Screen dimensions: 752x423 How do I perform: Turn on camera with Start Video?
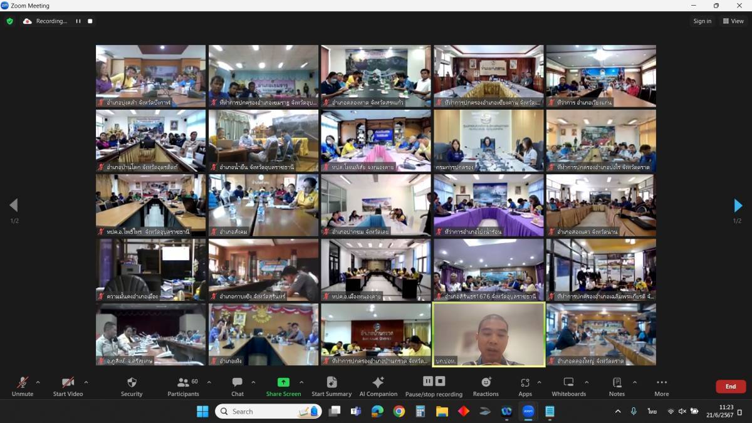click(68, 386)
